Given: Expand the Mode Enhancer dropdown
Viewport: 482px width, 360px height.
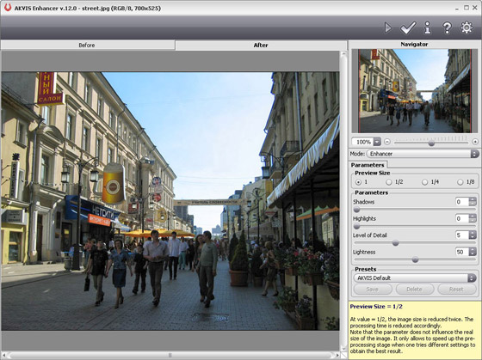Looking at the screenshot, I should point(474,154).
